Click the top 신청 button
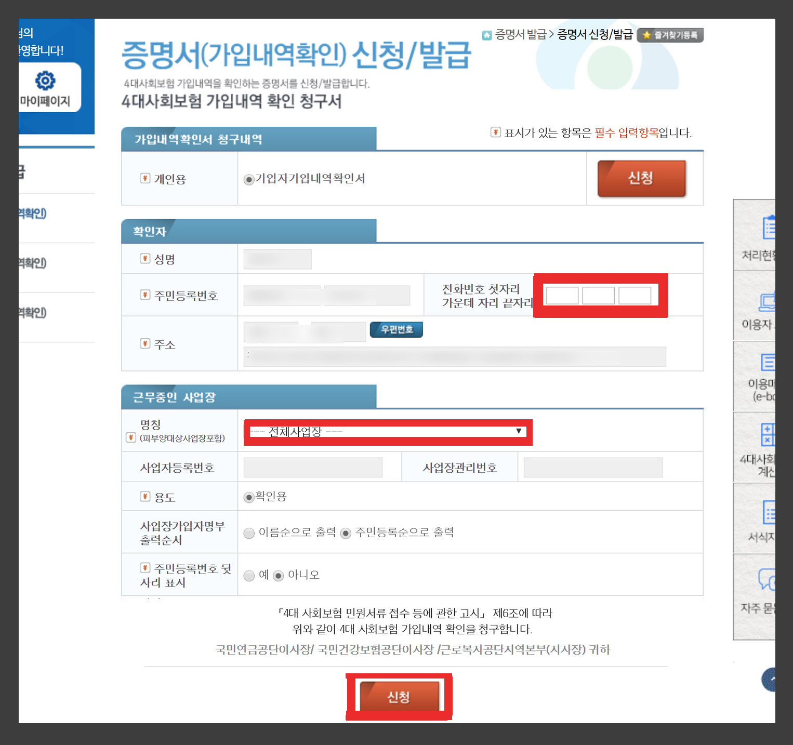Image resolution: width=793 pixels, height=745 pixels. [x=641, y=178]
